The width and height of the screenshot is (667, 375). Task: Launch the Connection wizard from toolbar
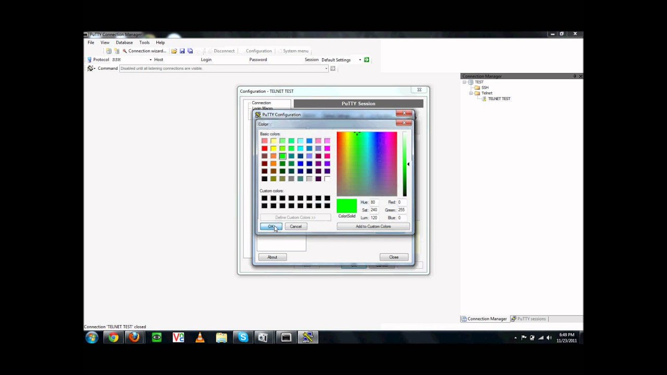(x=144, y=51)
